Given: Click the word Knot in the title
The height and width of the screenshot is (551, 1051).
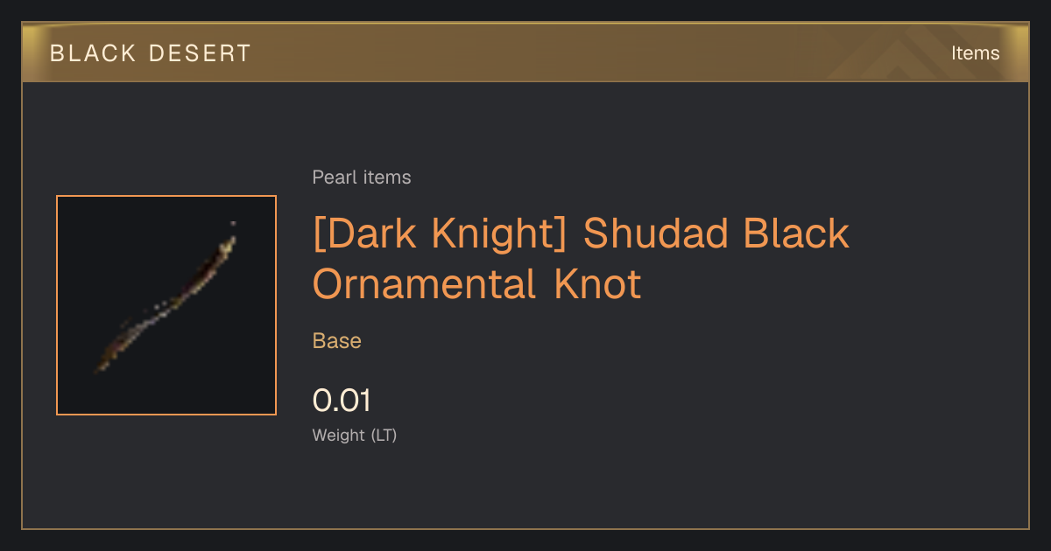Looking at the screenshot, I should tap(598, 284).
